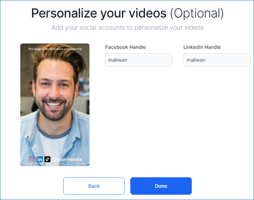Click the 'maliwan' text in the LinkedIn field
Image resolution: width=254 pixels, height=200 pixels.
196,60
